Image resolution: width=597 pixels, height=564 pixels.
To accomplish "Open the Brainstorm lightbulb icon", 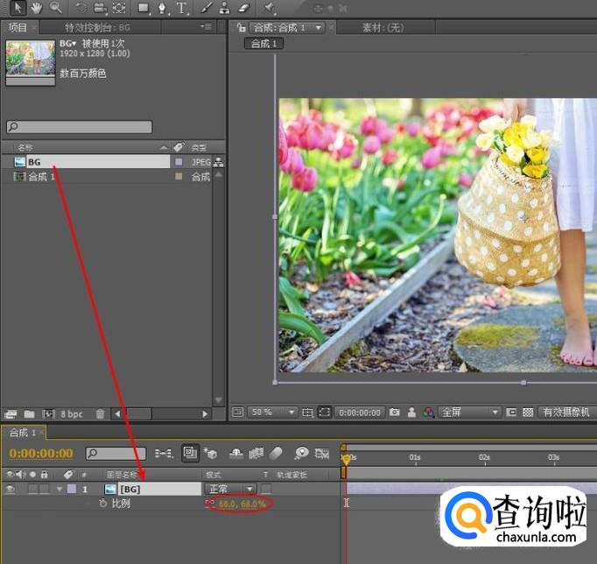I will pyautogui.click(x=301, y=453).
